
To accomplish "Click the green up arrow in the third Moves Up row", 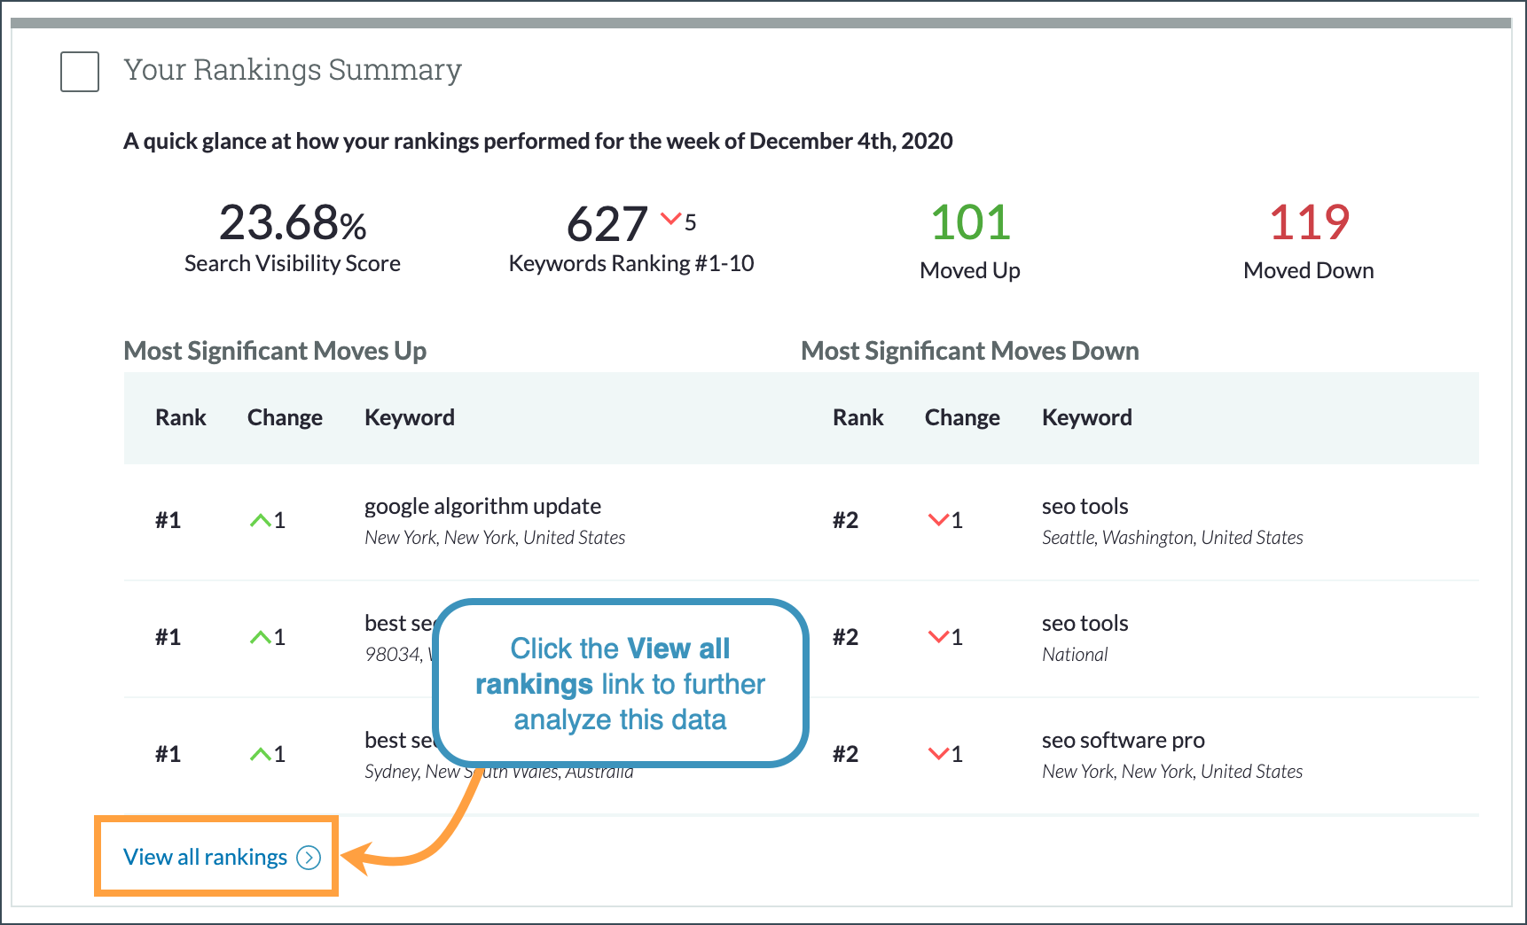I will [x=260, y=753].
